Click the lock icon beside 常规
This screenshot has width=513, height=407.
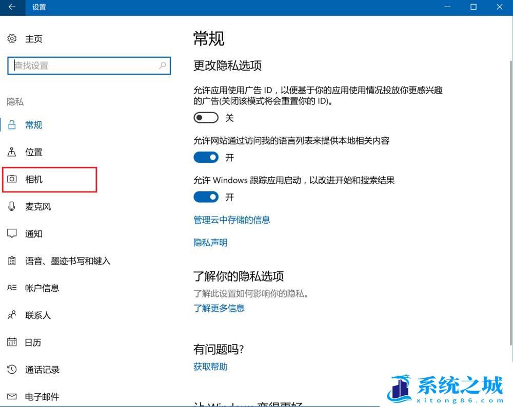tap(12, 125)
